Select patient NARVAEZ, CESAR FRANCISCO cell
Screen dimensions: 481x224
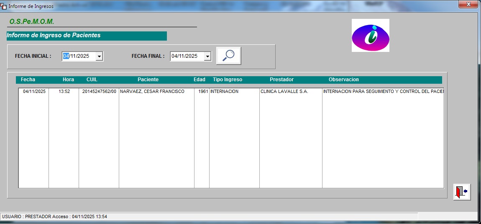152,91
